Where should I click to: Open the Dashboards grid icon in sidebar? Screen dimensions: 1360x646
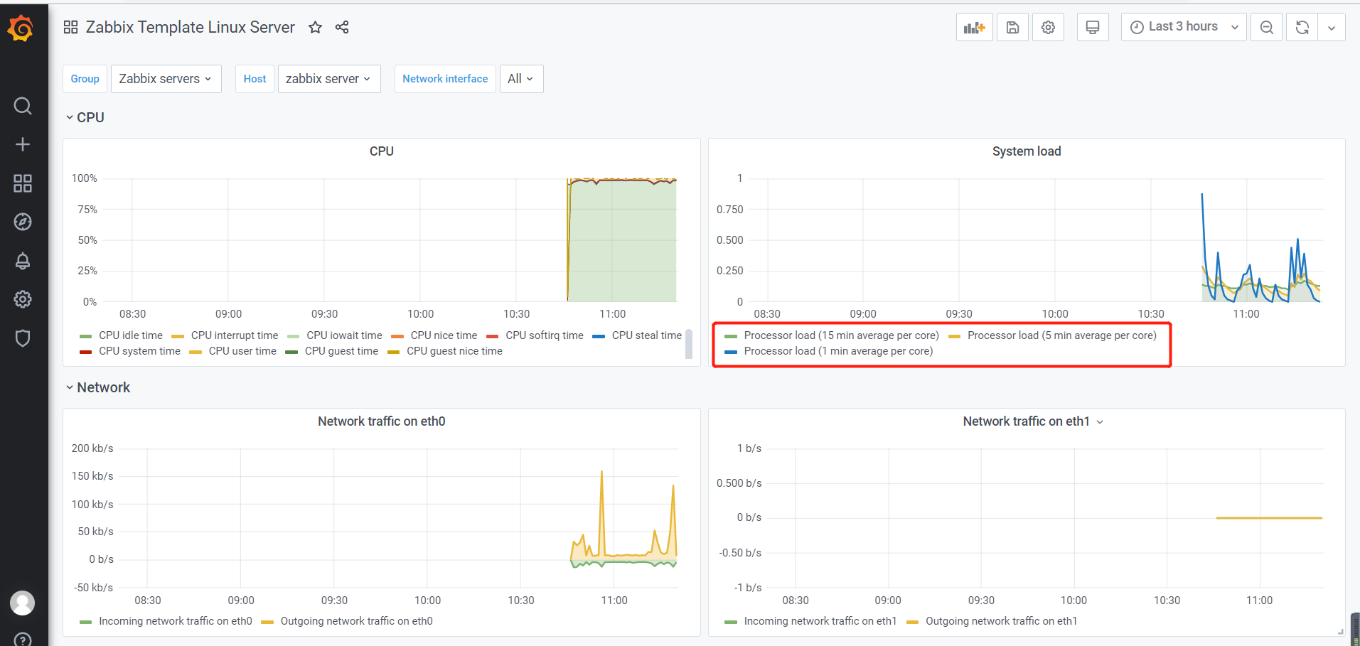23,183
